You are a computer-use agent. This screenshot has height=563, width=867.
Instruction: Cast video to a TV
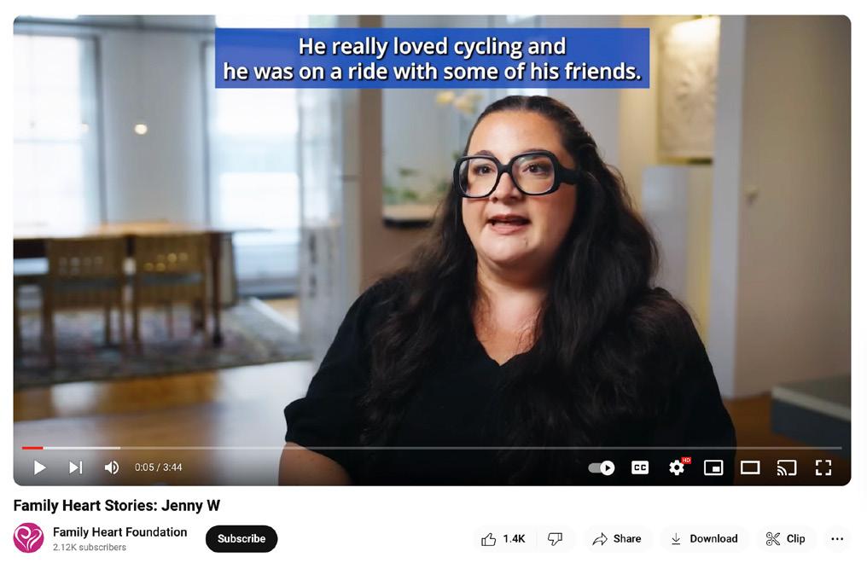786,468
